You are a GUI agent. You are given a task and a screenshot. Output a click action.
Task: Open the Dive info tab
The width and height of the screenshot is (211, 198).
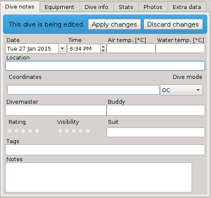pyautogui.click(x=96, y=7)
